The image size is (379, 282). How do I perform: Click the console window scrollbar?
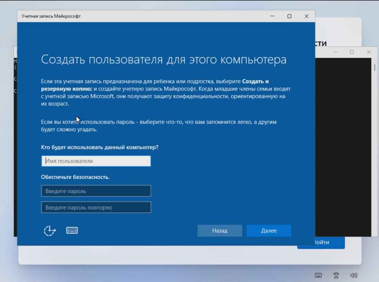click(x=375, y=67)
